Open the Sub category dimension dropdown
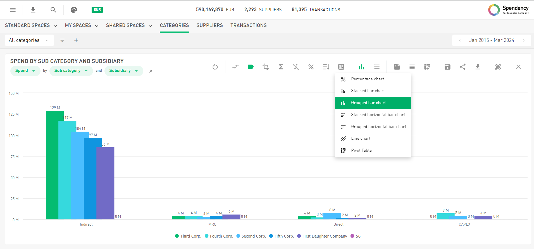 click(71, 71)
